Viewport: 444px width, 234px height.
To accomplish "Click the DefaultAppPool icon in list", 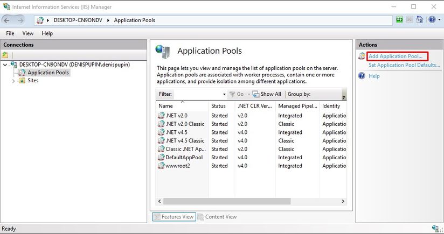I will (161, 157).
